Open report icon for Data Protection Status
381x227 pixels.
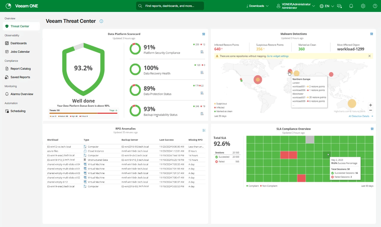click(x=202, y=93)
